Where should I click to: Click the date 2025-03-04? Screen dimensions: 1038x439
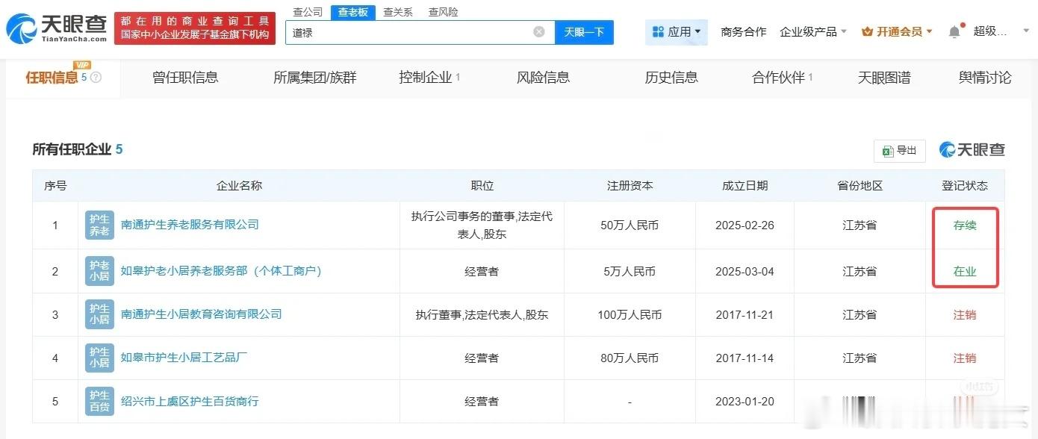pyautogui.click(x=745, y=271)
